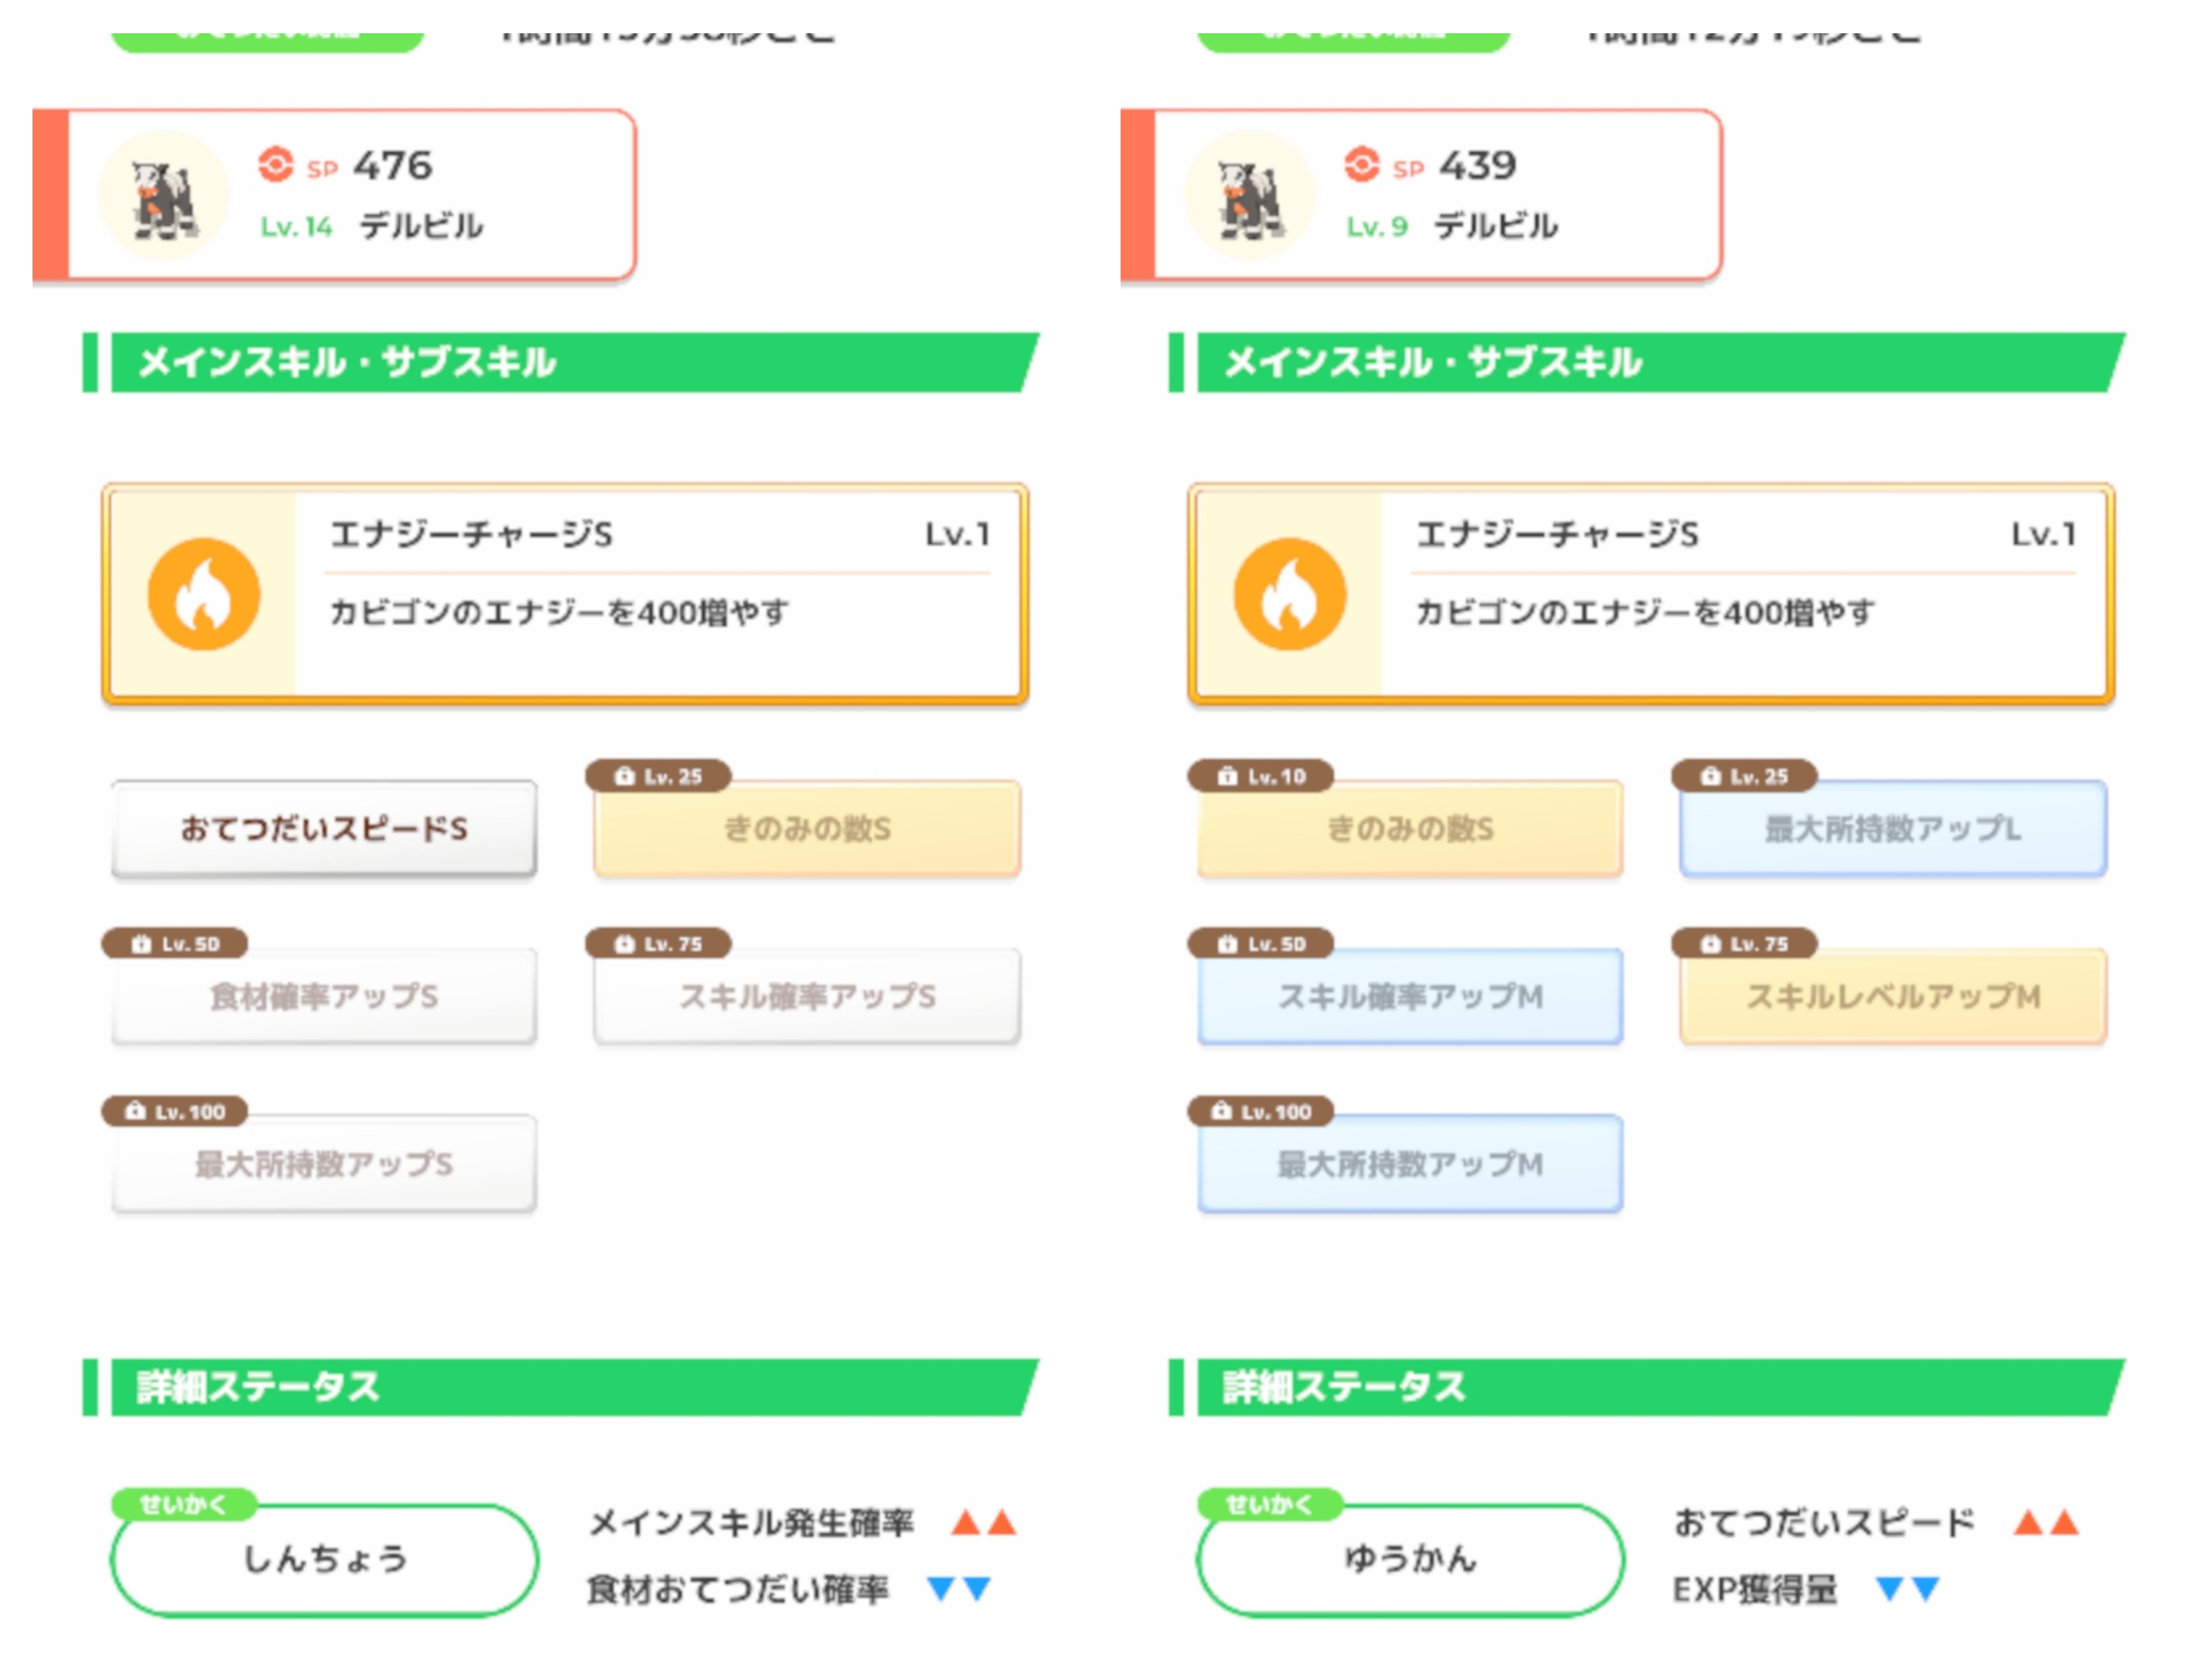
Task: Tap the flame skill icon on right card
Action: [1290, 594]
